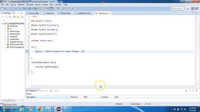200x112 pixels.
Task: Open the Refactor menu
Action: pos(21,5)
